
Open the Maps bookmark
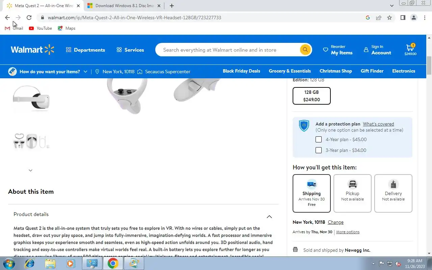(66, 28)
